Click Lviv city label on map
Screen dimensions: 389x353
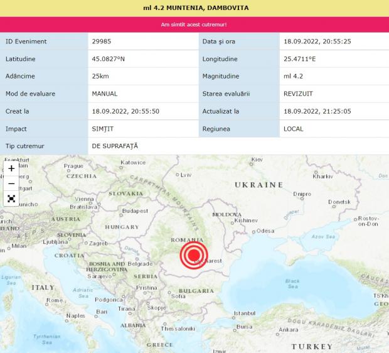[186, 175]
